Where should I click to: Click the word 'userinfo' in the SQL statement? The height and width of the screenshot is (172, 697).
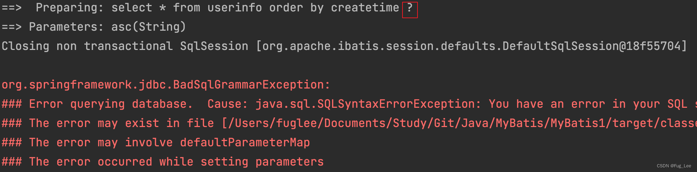(x=234, y=7)
